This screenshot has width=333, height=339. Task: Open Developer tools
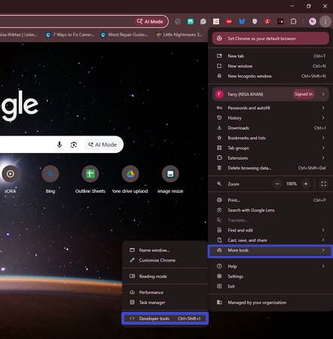point(165,319)
